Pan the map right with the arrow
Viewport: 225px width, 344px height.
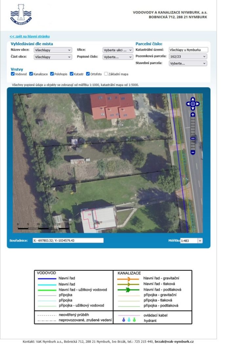(x=198, y=104)
